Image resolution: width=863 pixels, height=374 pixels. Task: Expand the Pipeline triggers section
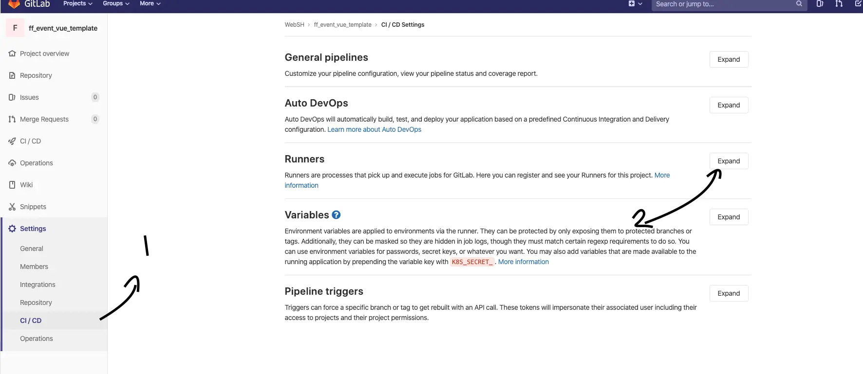tap(729, 293)
